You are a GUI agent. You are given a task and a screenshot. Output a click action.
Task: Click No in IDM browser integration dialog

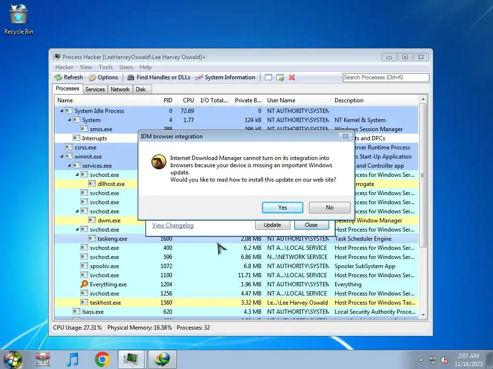pos(329,208)
